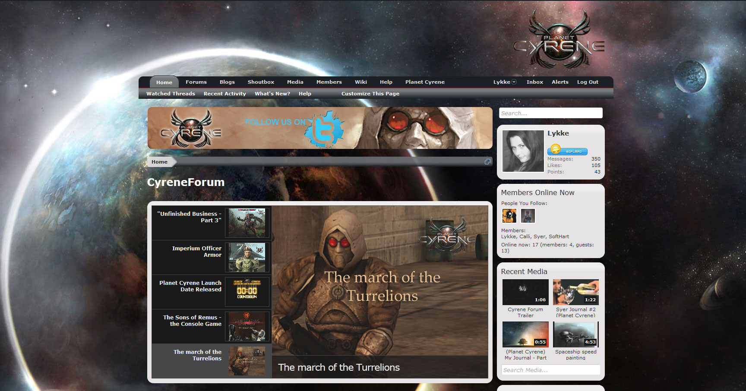This screenshot has width=746, height=391.
Task: Click the ROFLMAO smiley badge on profile
Action: click(567, 150)
